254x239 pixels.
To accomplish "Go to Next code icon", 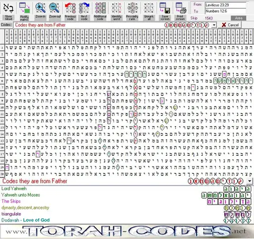I will (x=84, y=8).
